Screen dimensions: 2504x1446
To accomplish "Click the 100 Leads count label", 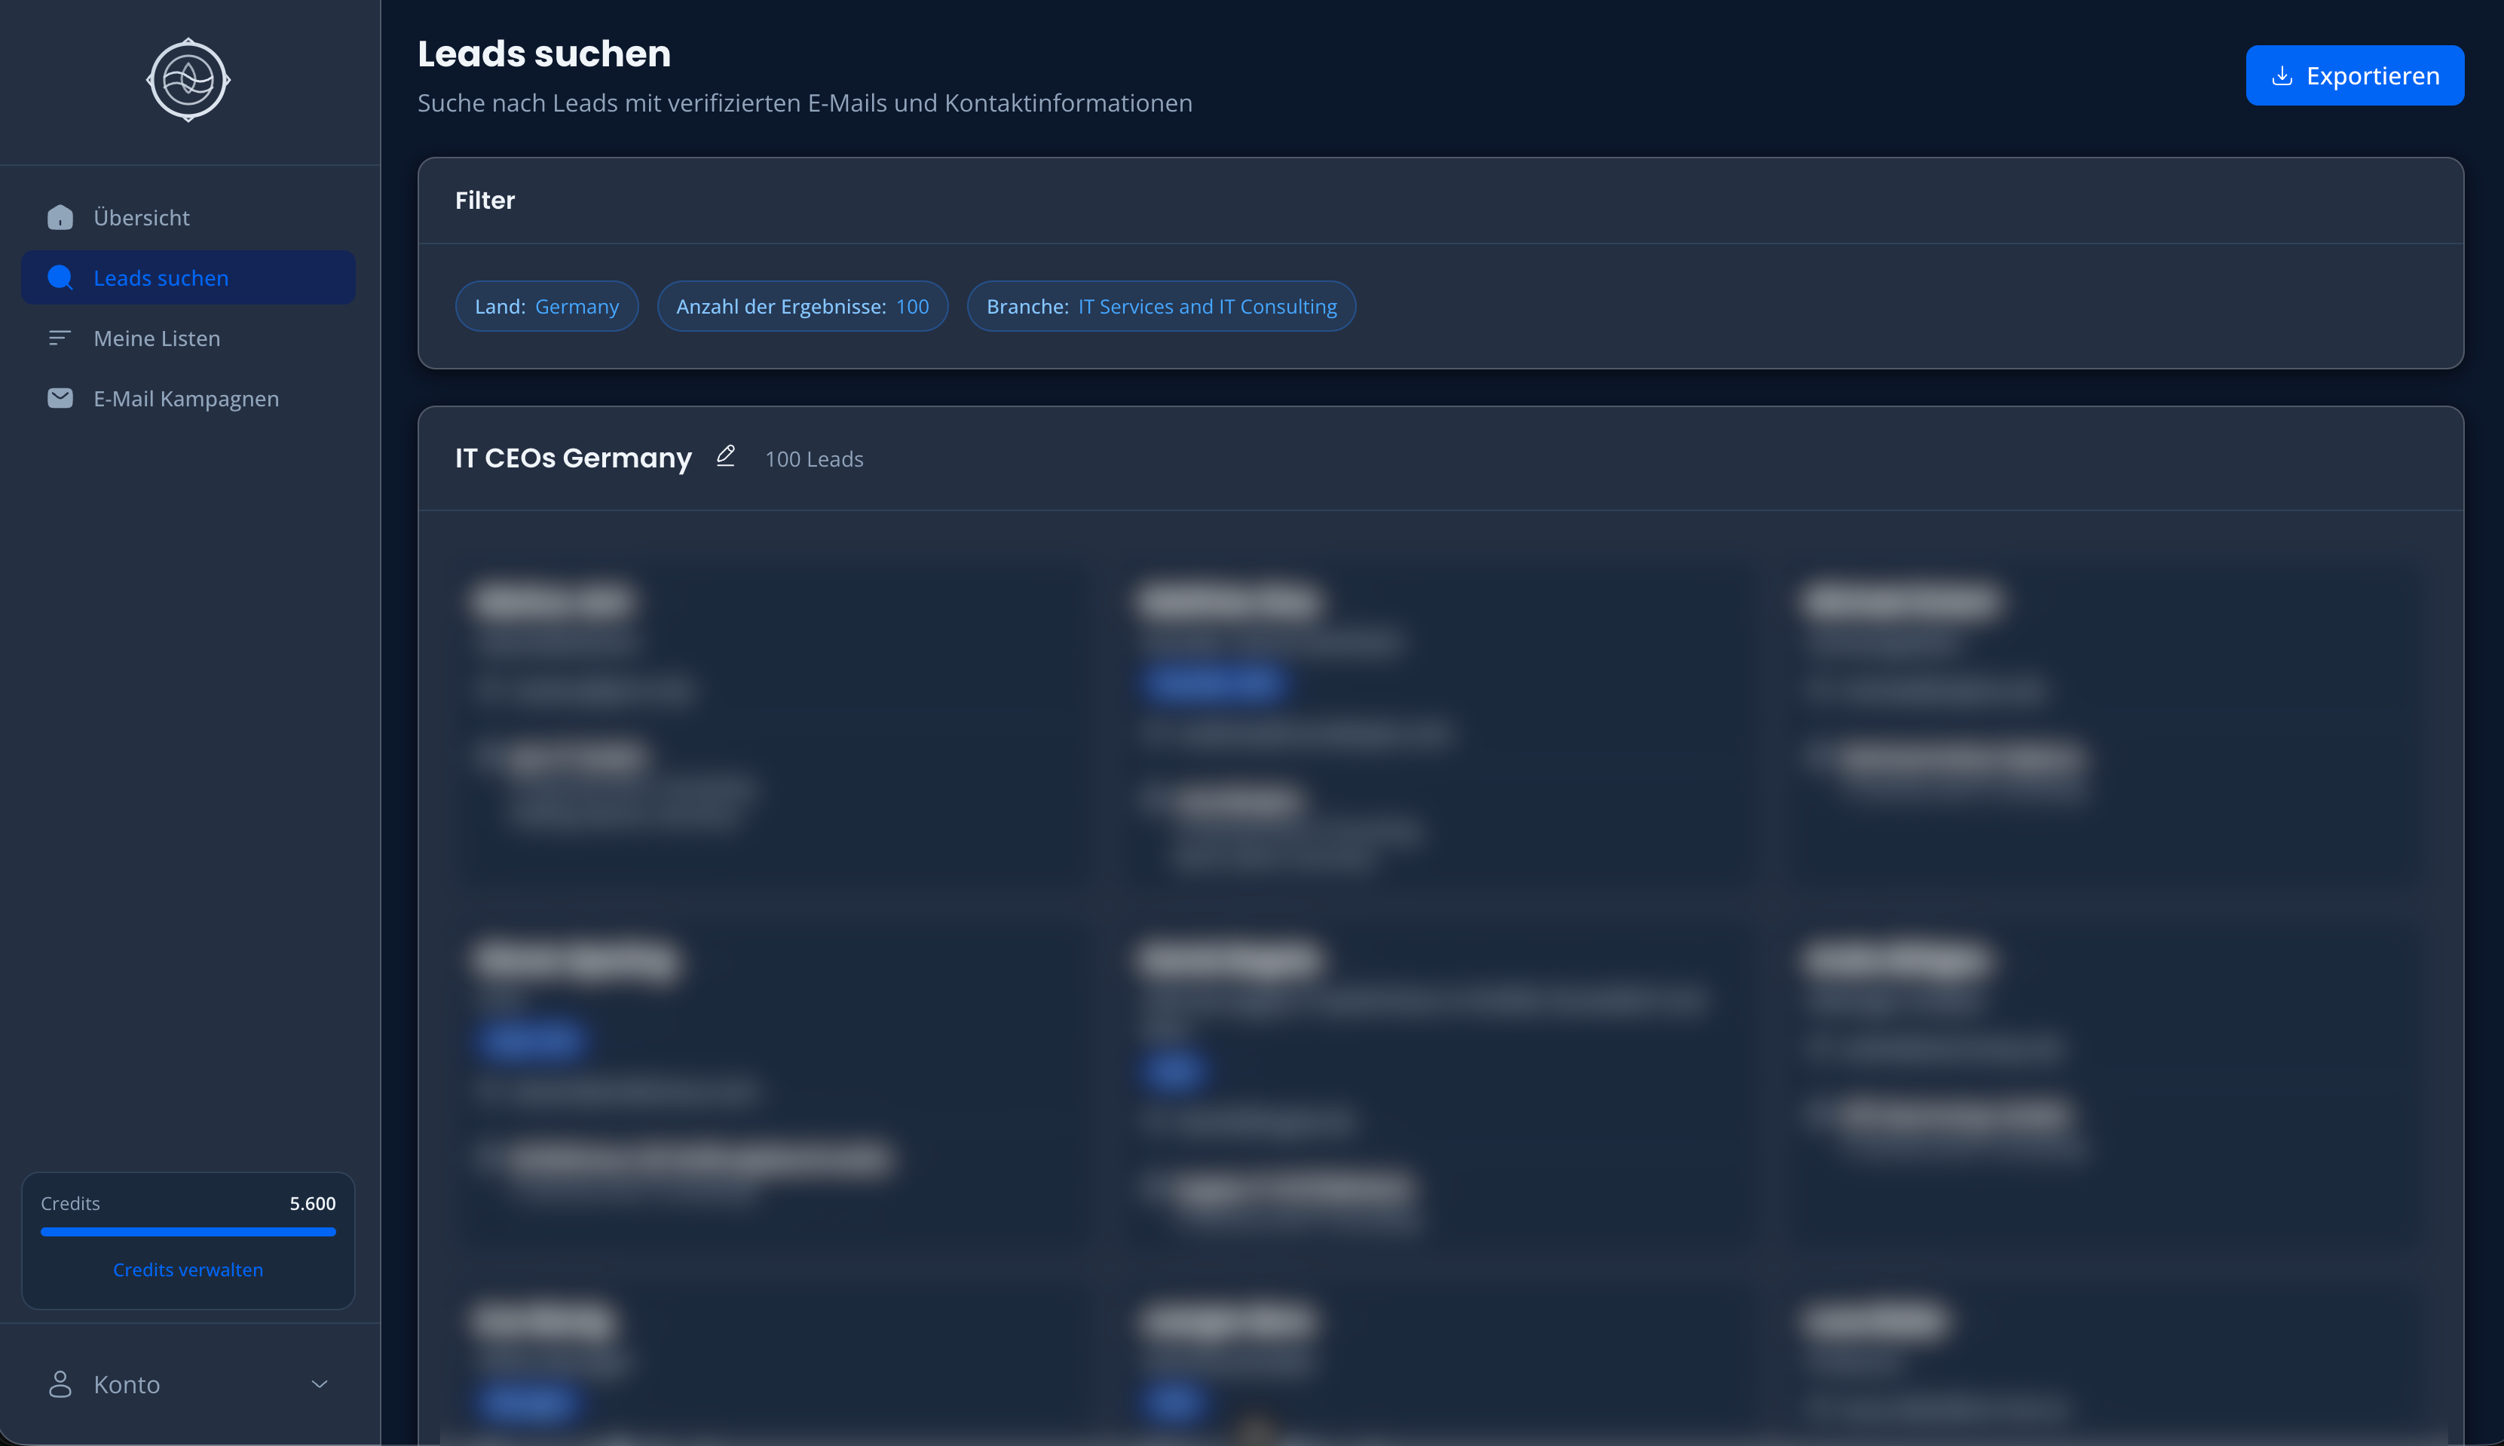I will 813,459.
